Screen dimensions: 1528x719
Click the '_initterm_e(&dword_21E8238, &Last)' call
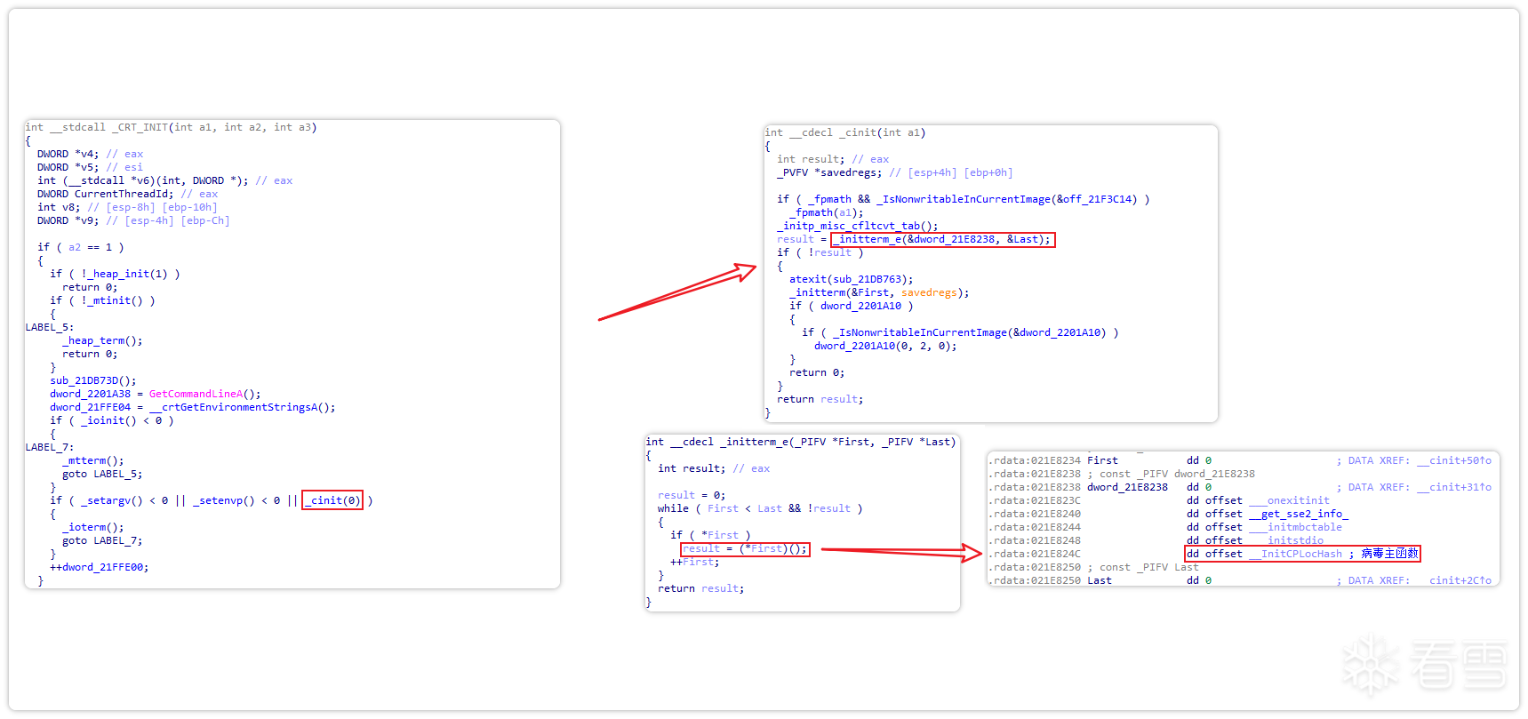coord(943,239)
